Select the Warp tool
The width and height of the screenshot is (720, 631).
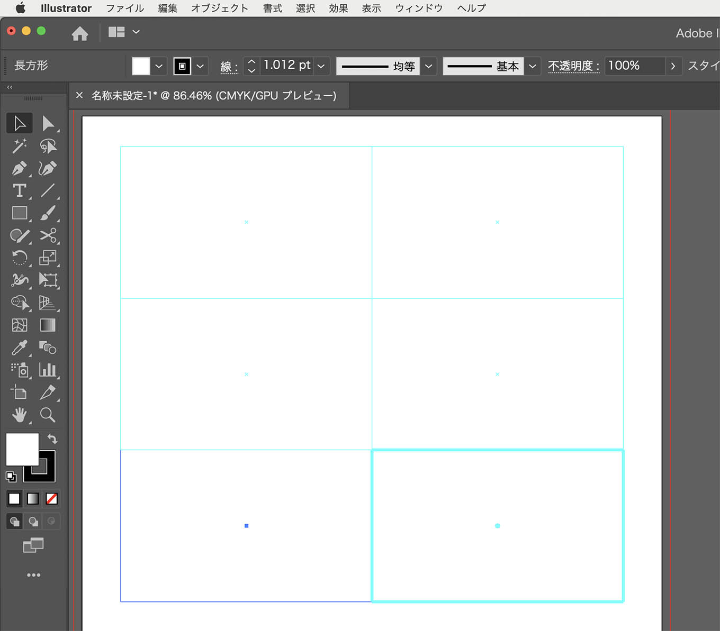coord(20,280)
